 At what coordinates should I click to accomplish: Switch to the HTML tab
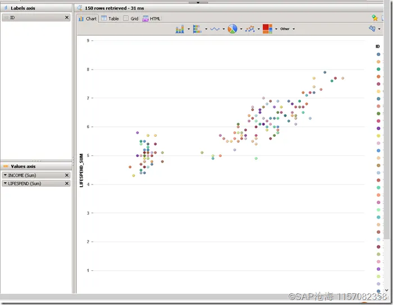point(151,19)
